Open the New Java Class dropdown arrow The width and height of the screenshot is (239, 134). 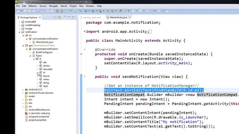[x=116, y=11]
